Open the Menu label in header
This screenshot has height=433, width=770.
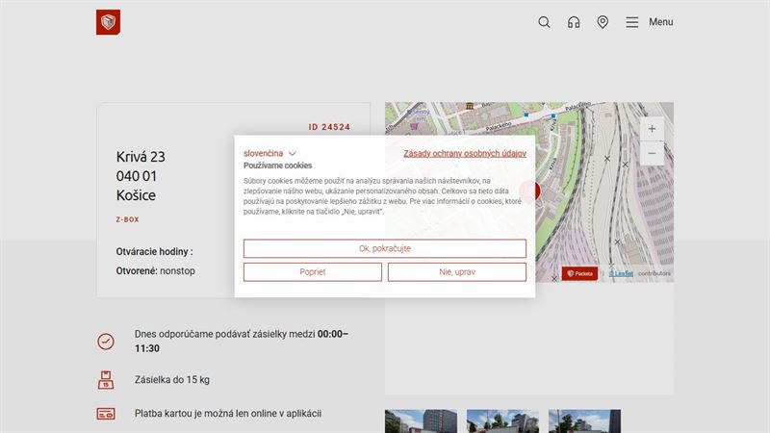click(661, 22)
